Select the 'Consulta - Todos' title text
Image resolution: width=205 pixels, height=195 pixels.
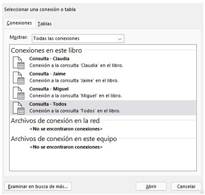48,104
